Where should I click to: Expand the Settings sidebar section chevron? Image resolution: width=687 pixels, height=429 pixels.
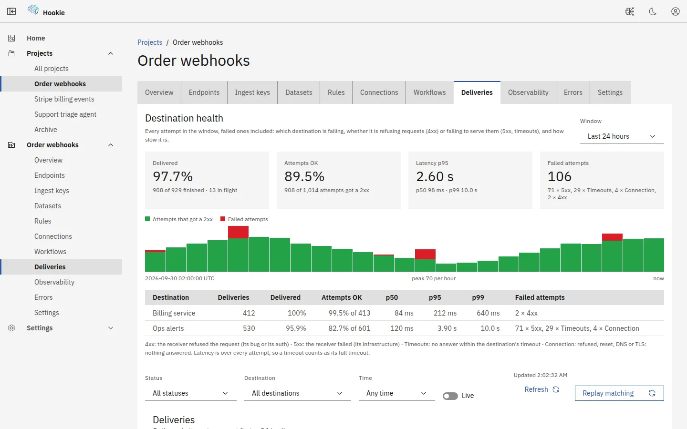[111, 328]
